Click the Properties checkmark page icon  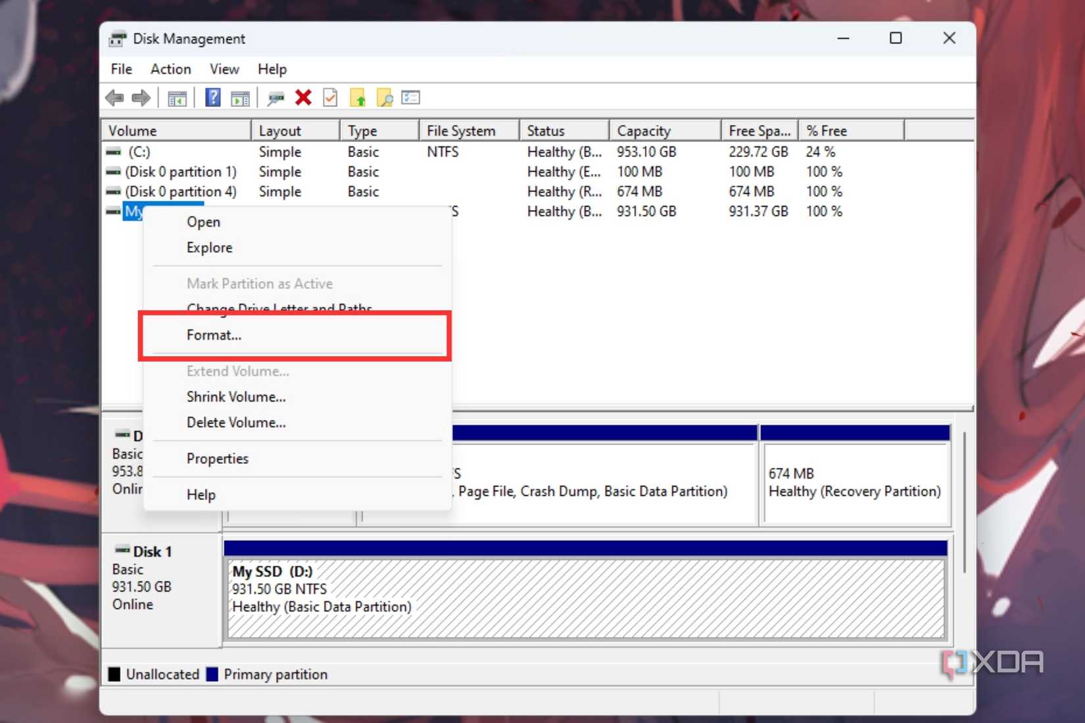[330, 98]
